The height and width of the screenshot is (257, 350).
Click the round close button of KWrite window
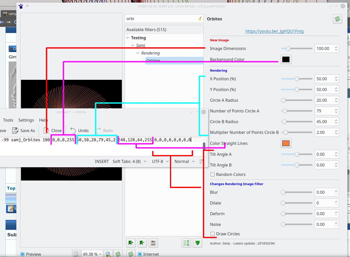click(204, 112)
